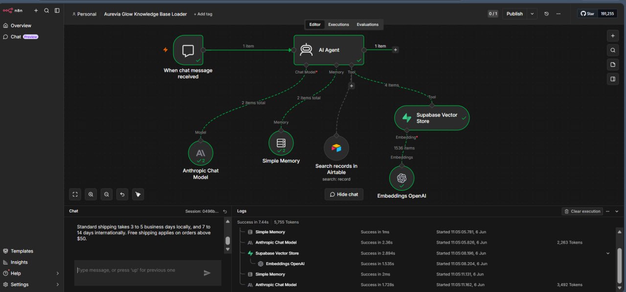Switch to the Evaluations tab
This screenshot has width=626, height=292.
(367, 24)
